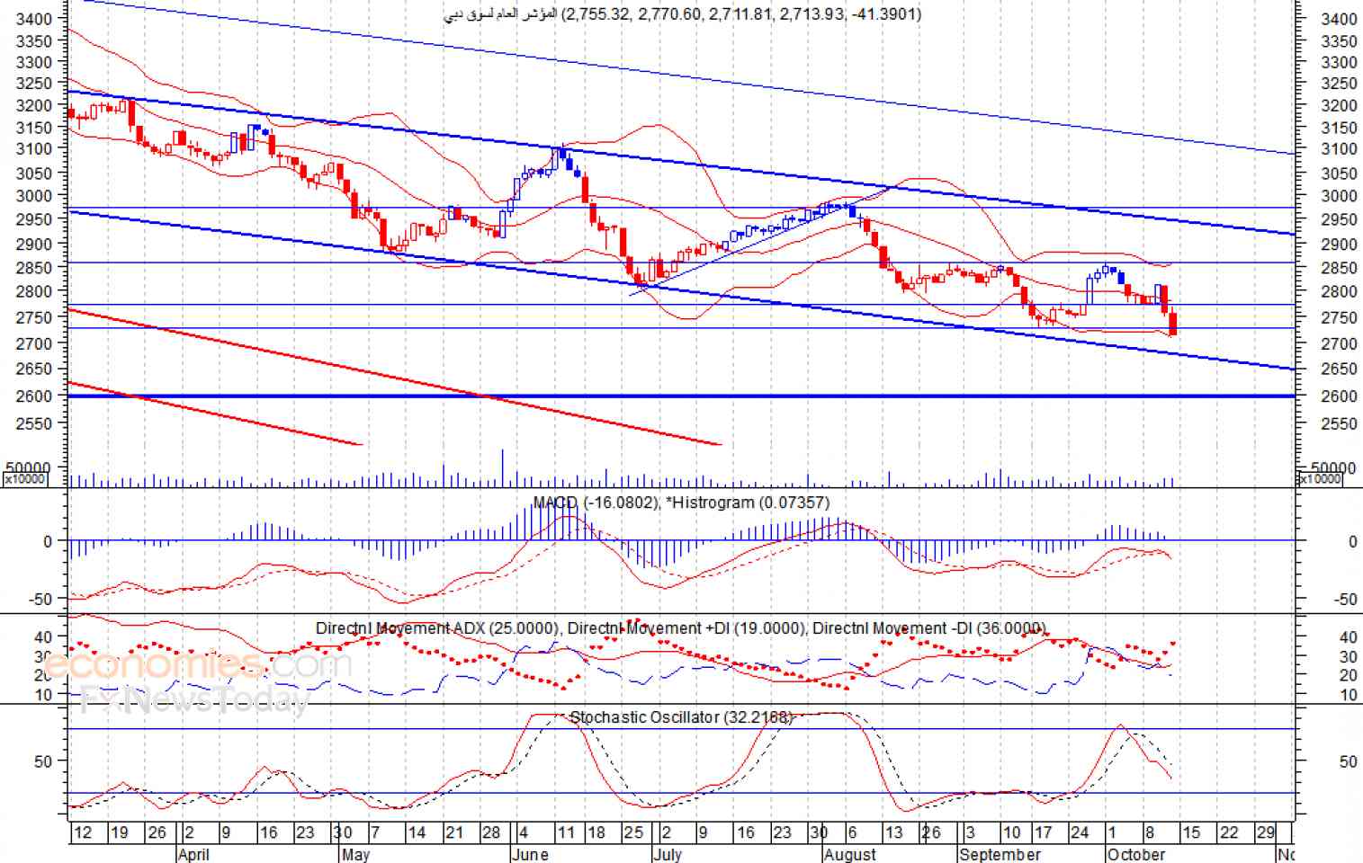The width and height of the screenshot is (1363, 863).
Task: Click the x10000 volume scale box on left
Action: click(x=24, y=479)
